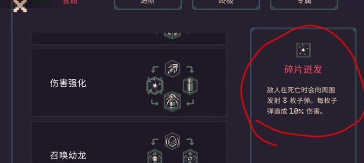Click the 召唤幼龙 row label

point(68,155)
